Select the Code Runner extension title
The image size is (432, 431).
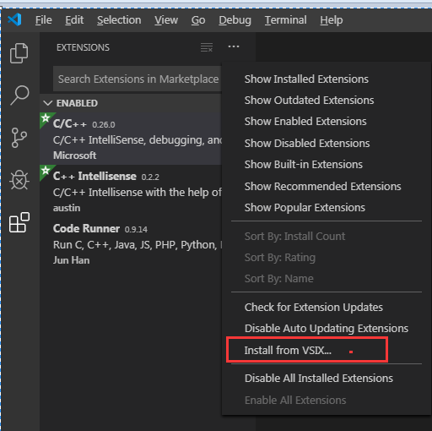[x=86, y=228]
